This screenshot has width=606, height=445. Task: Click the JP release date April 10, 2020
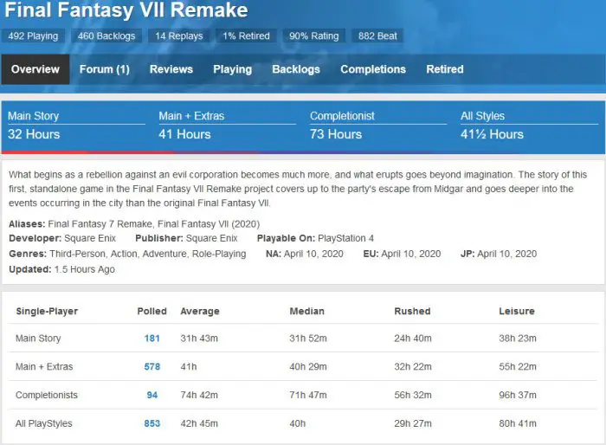(x=507, y=254)
